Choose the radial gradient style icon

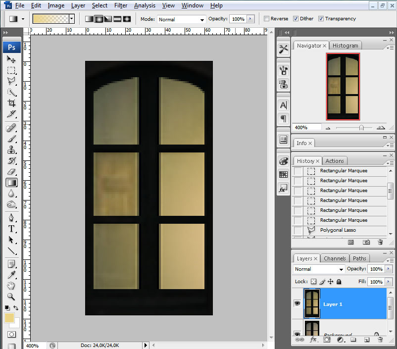point(99,19)
